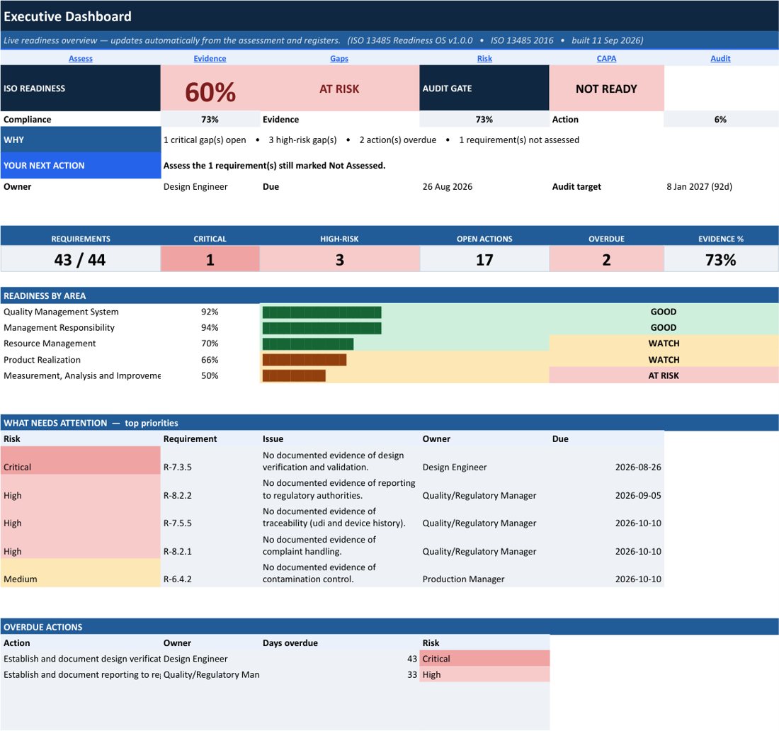Click the Medium risk cell for R-6.4.2
Image resolution: width=779 pixels, height=731 pixels.
(x=81, y=572)
